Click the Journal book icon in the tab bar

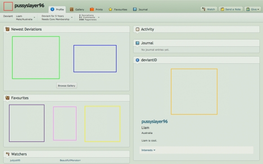coord(135,9)
